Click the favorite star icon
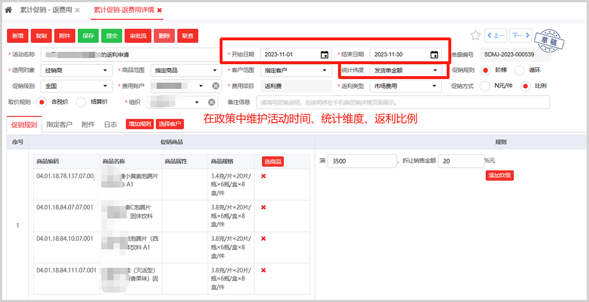 pyautogui.click(x=475, y=35)
